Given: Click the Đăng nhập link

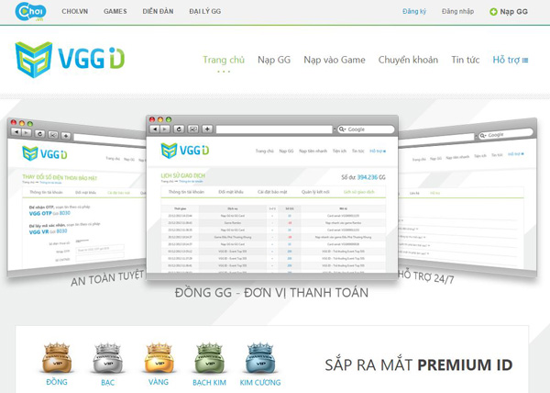Looking at the screenshot, I should point(457,12).
